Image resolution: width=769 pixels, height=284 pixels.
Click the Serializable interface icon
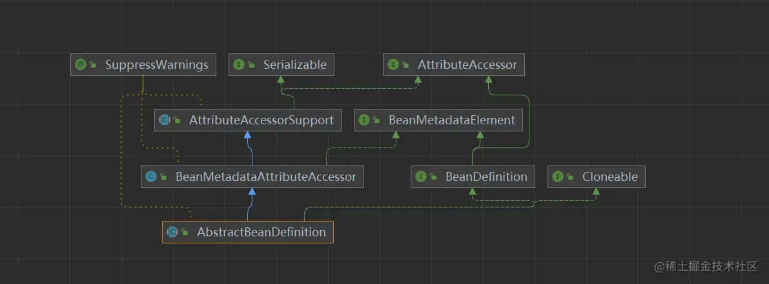pyautogui.click(x=239, y=64)
